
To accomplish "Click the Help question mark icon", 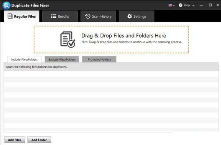I will tap(180, 6).
